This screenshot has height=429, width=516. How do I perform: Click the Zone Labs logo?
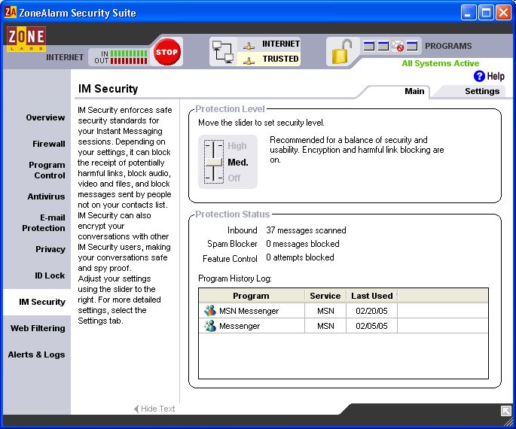point(26,38)
